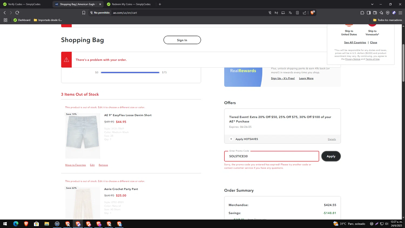This screenshot has height=228, width=405.
Task: Open the Windows Start menu
Action: pos(5,224)
